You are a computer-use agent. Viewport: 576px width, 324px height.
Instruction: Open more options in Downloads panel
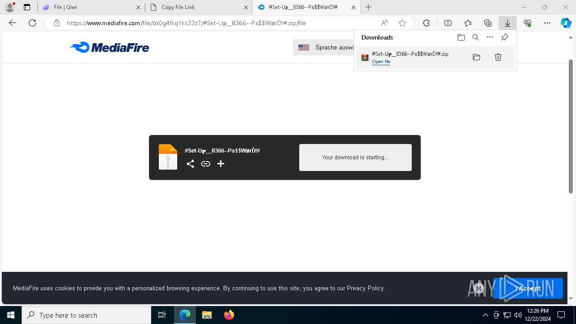pyautogui.click(x=490, y=37)
